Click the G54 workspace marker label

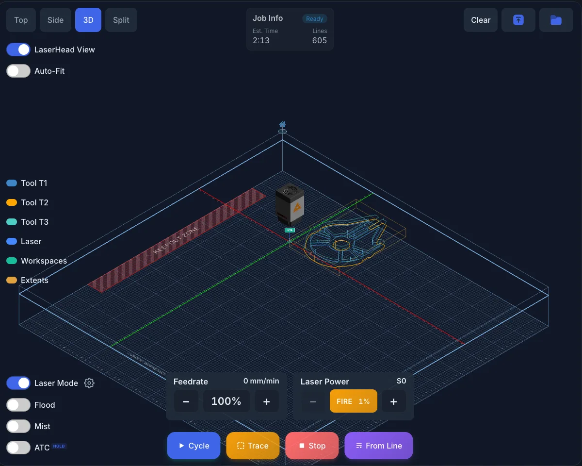[290, 230]
